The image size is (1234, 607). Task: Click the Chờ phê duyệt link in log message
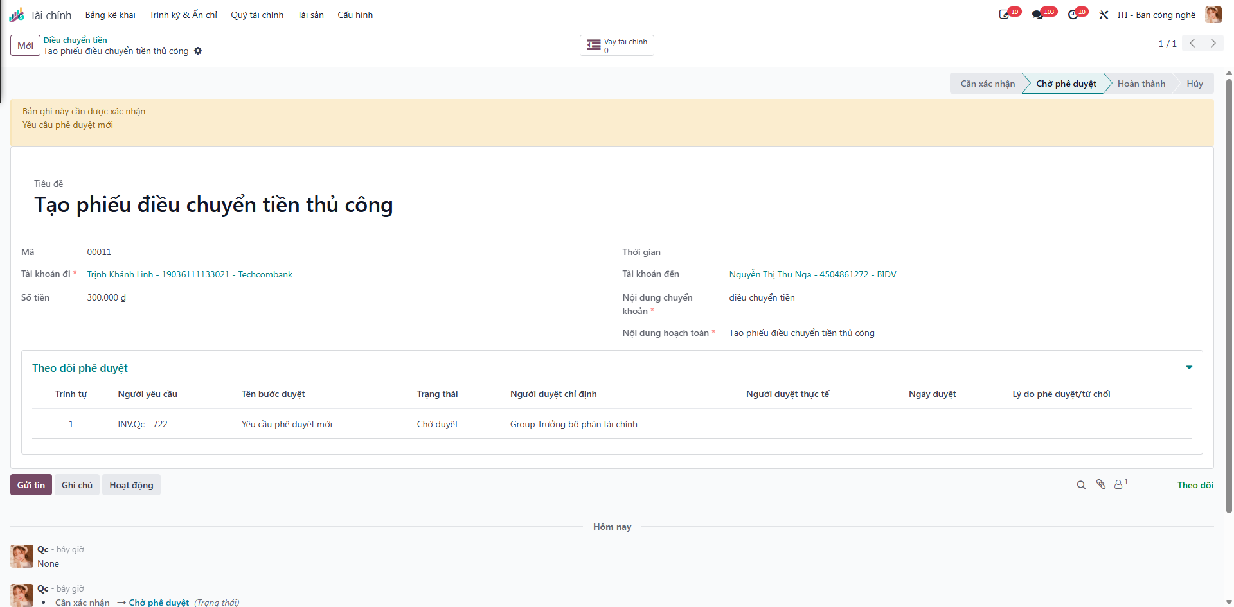click(159, 603)
